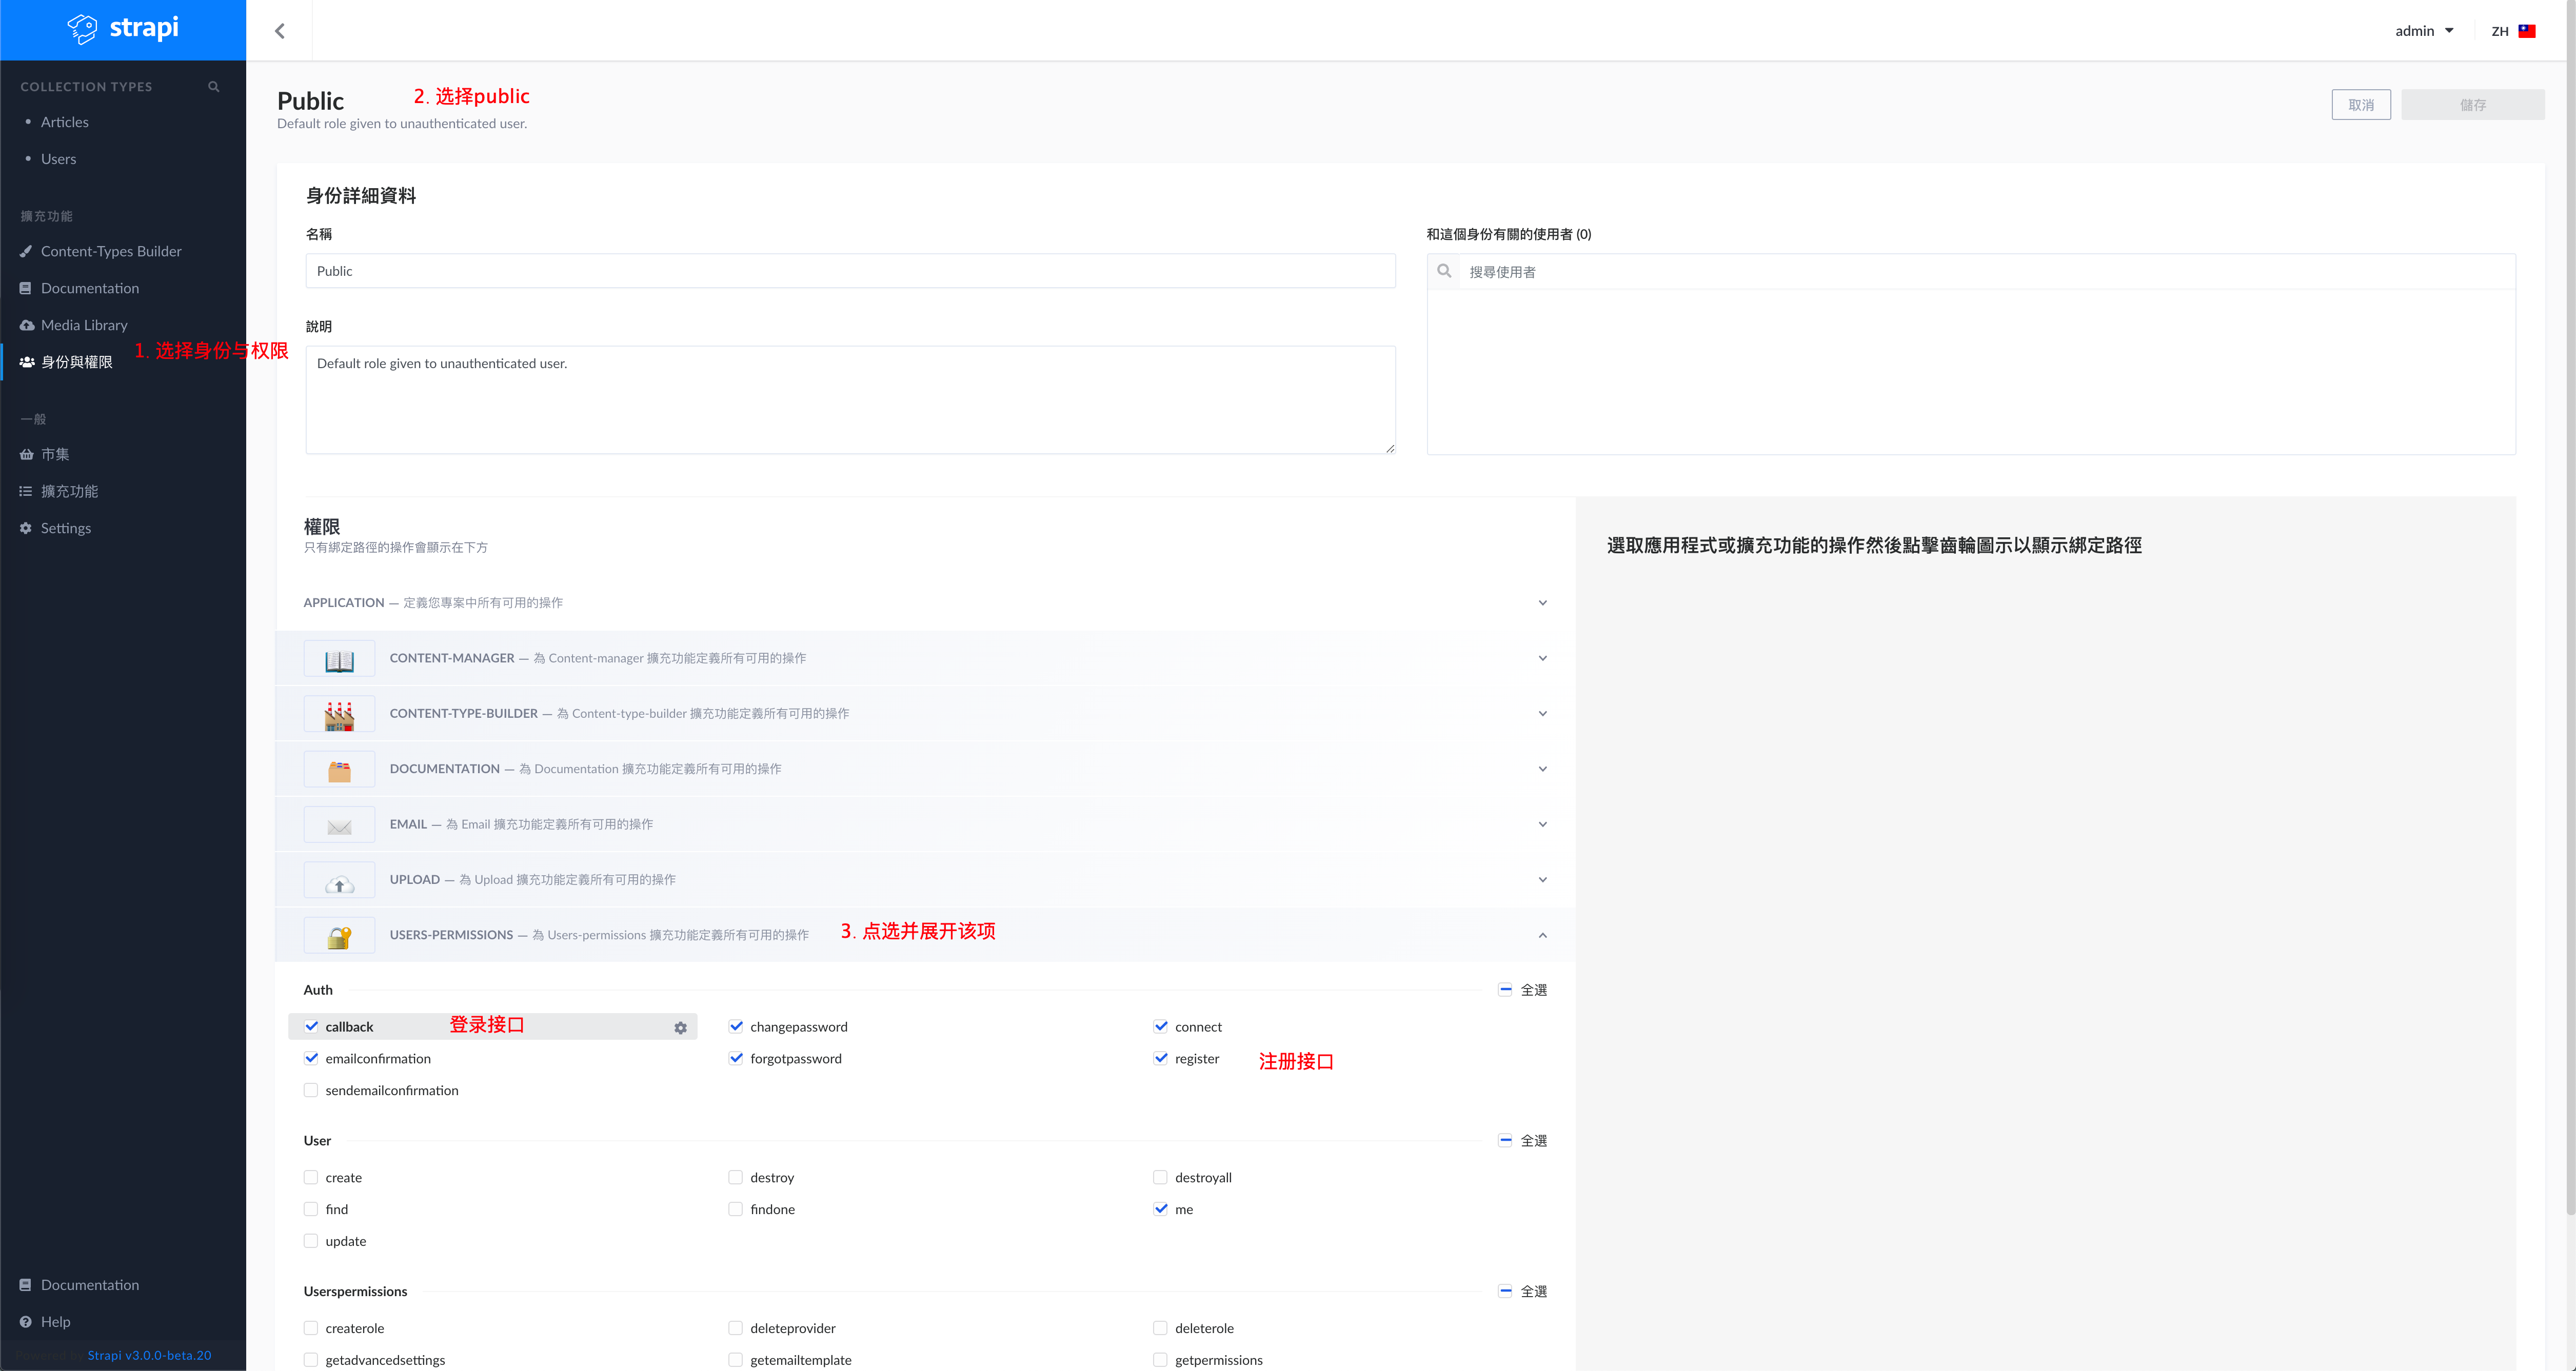Click the Content-Manager book icon
Screen dimensions: 2576x1371
(339, 659)
